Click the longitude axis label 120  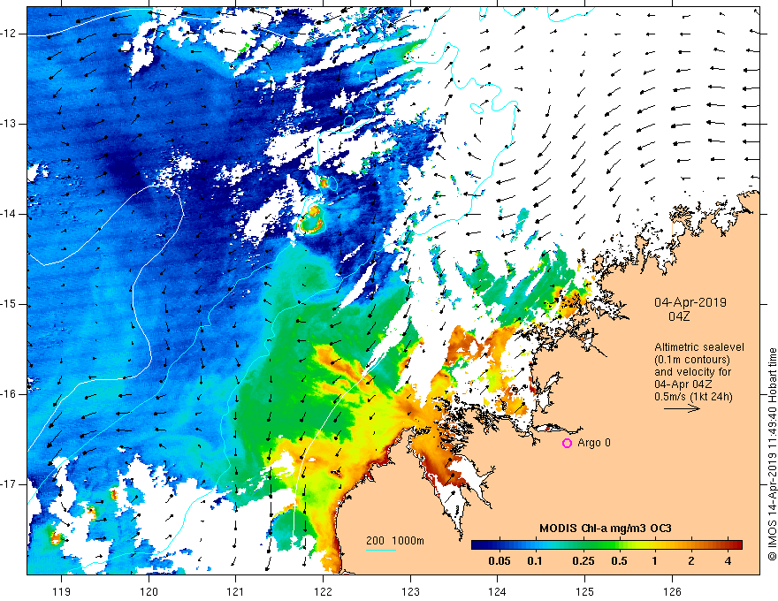[x=149, y=591]
